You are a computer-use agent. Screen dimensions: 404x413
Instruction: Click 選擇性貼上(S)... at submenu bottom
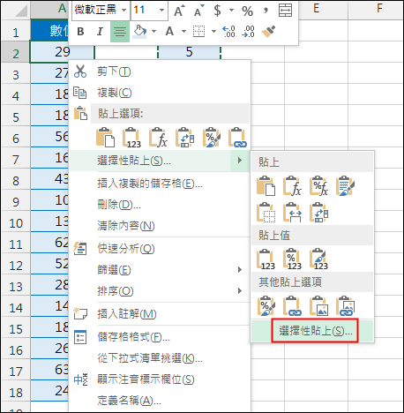tap(312, 331)
